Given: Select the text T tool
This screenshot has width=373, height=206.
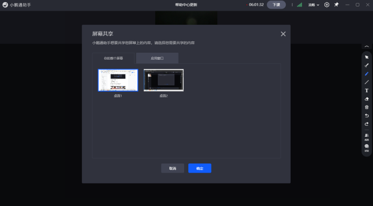Looking at the screenshot, I should [x=367, y=90].
